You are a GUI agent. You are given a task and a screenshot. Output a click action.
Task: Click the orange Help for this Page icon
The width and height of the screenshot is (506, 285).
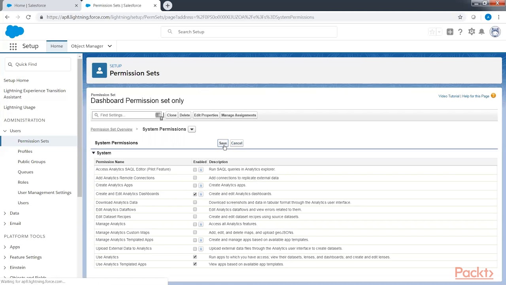pos(493,96)
